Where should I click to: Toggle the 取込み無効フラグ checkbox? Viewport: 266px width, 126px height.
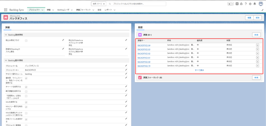point(26,41)
